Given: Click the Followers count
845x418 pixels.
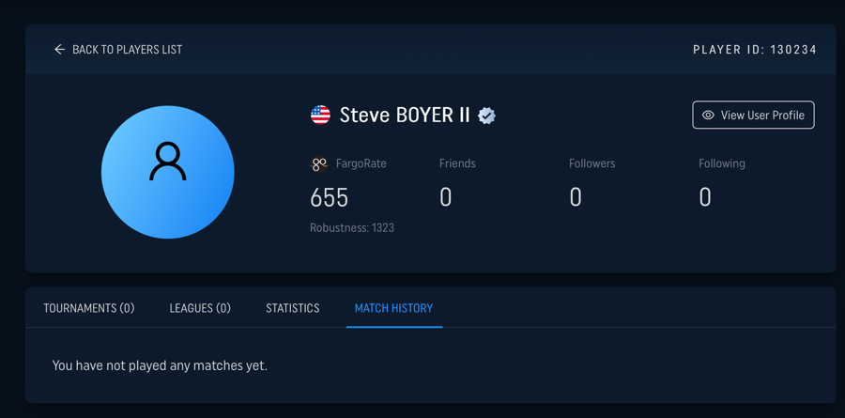Looking at the screenshot, I should pos(576,197).
